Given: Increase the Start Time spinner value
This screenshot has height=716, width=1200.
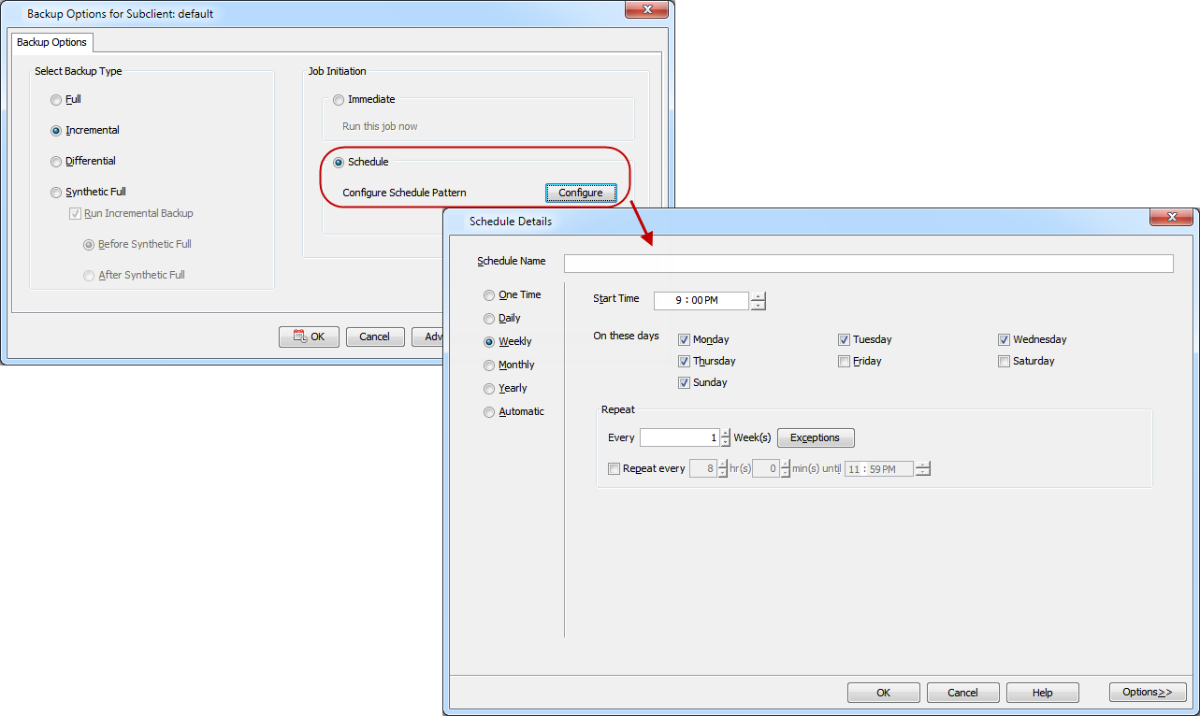Looking at the screenshot, I should point(758,296).
